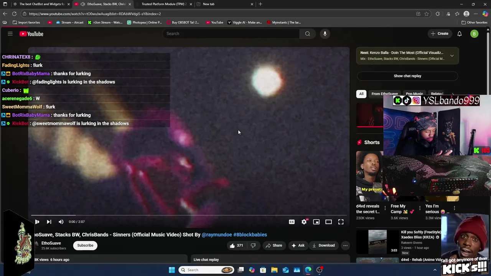Click the browser back arrow
The height and width of the screenshot is (276, 491).
(x=5, y=14)
